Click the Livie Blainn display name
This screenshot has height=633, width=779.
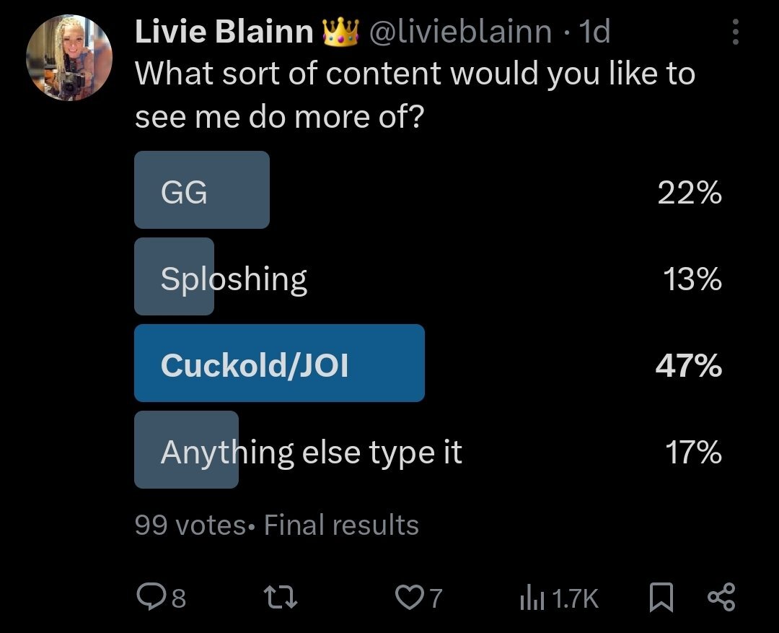[x=224, y=32]
